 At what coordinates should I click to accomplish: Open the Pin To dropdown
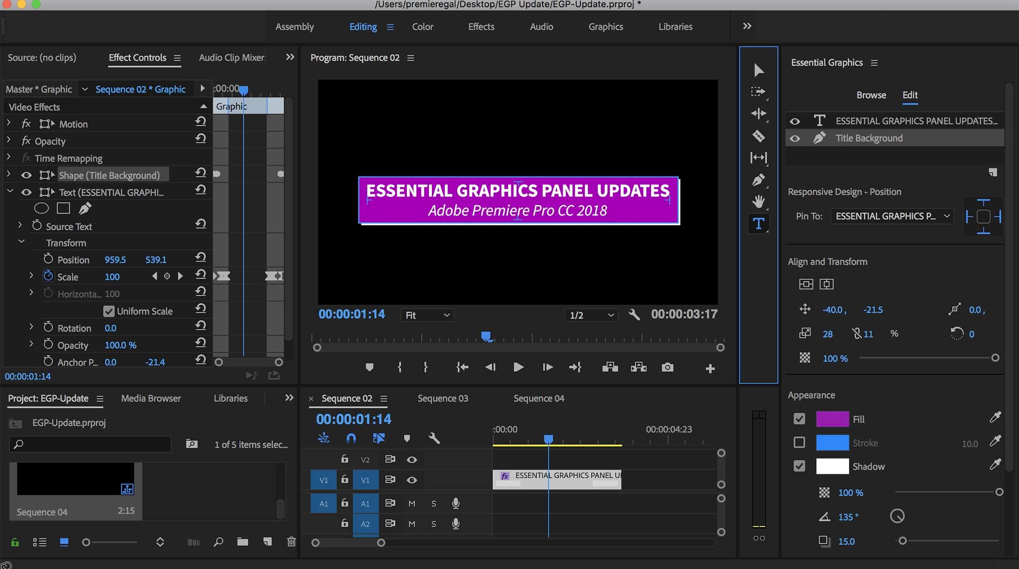tap(892, 216)
